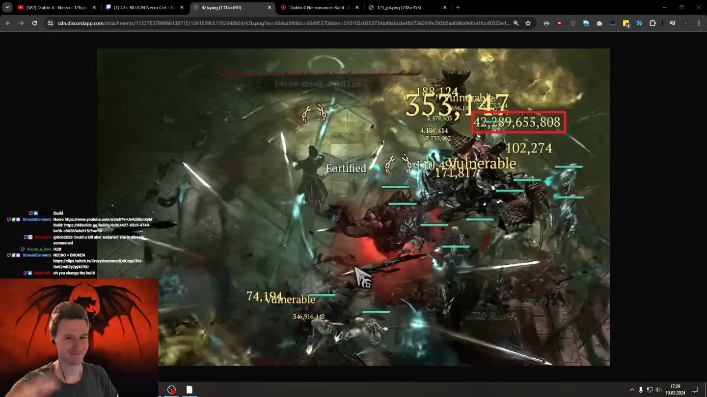Viewport: 707px width, 397px height.
Task: Reload the current page
Action: tap(34, 23)
